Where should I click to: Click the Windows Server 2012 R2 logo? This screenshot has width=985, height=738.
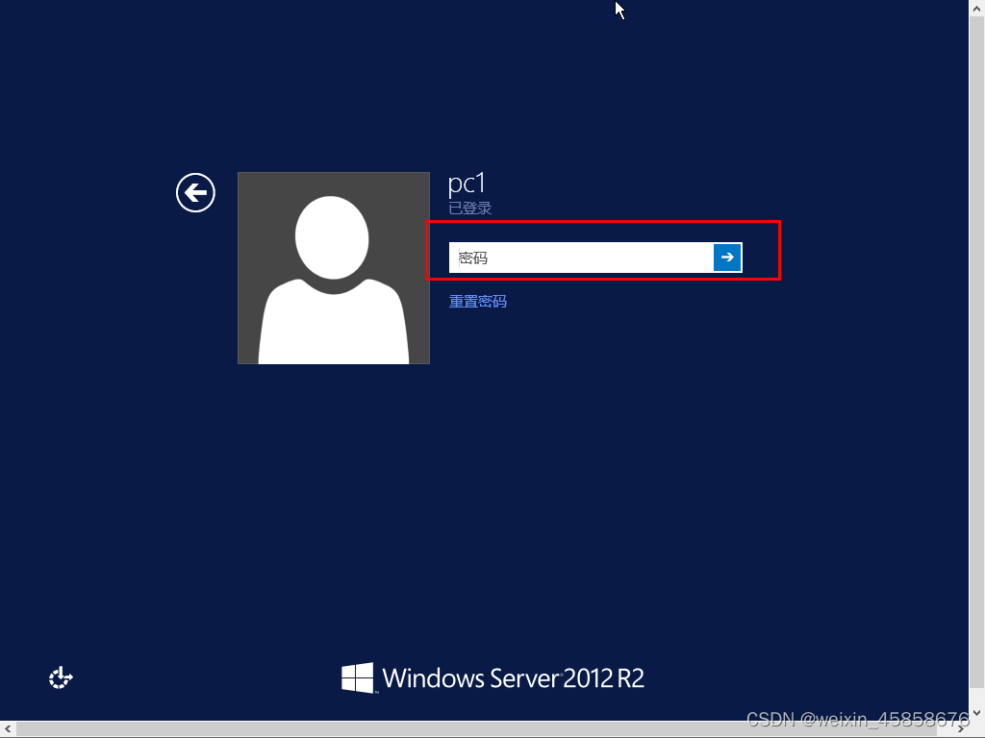pos(492,677)
